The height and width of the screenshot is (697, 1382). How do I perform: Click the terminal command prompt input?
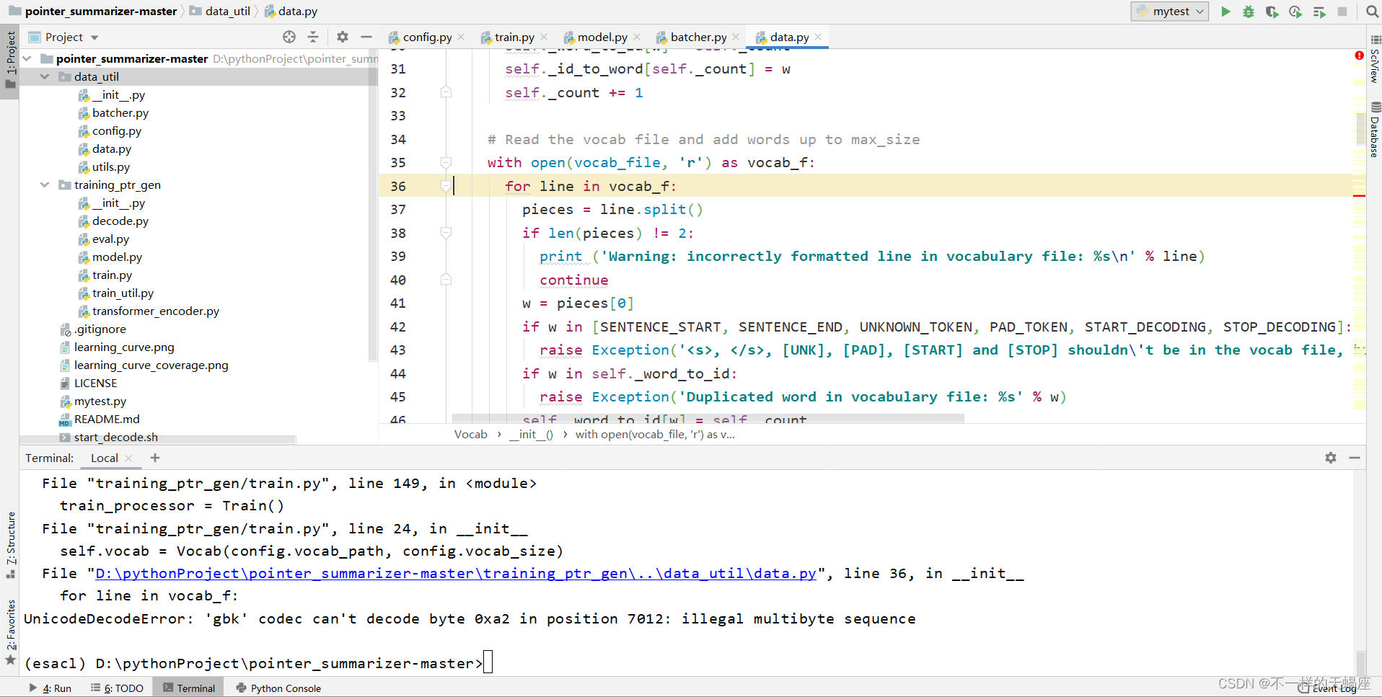click(488, 662)
